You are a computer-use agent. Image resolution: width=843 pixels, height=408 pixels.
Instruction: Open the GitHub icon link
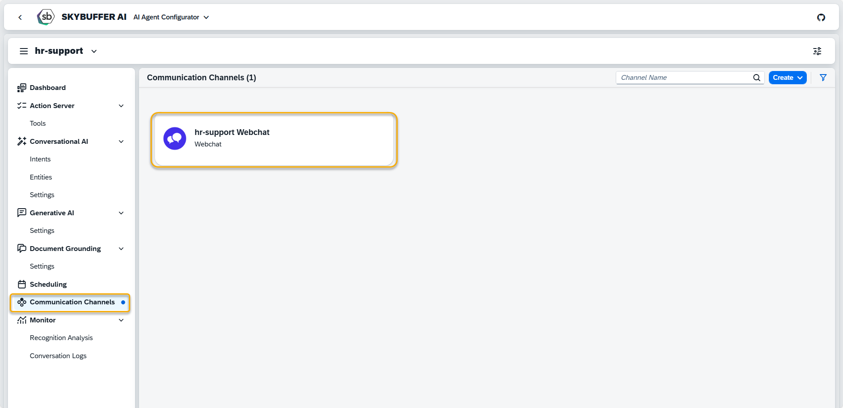pyautogui.click(x=821, y=17)
